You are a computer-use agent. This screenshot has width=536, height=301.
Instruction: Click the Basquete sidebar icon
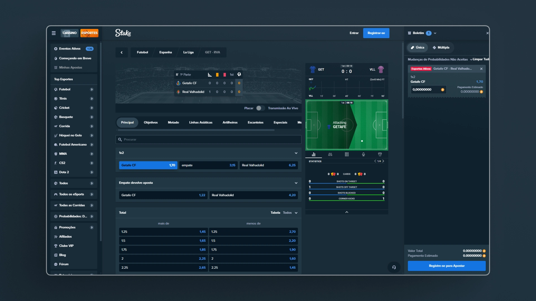56,117
